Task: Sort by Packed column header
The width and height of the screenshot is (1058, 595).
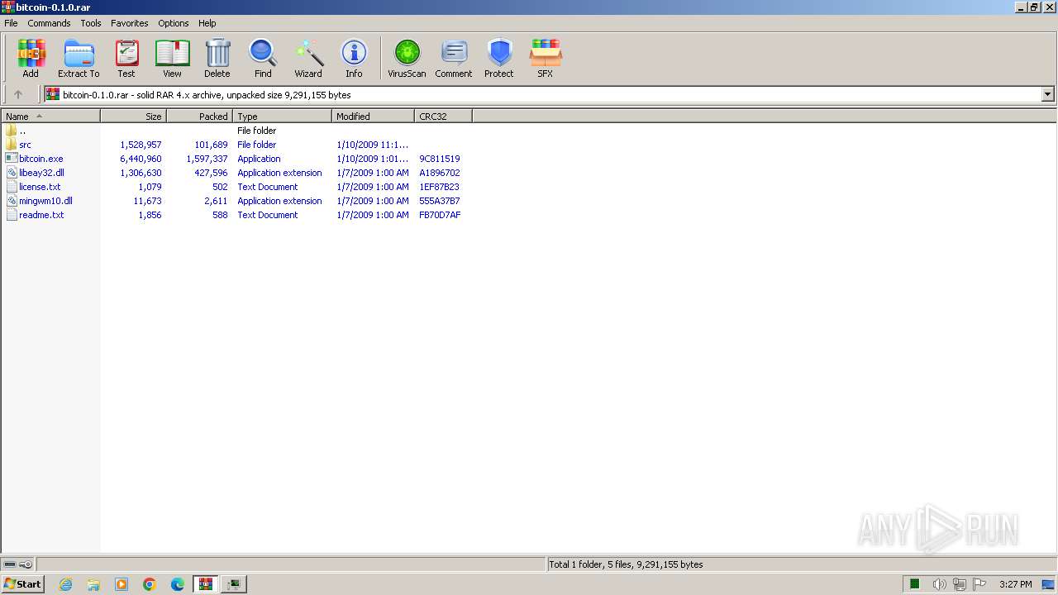Action: pos(200,117)
